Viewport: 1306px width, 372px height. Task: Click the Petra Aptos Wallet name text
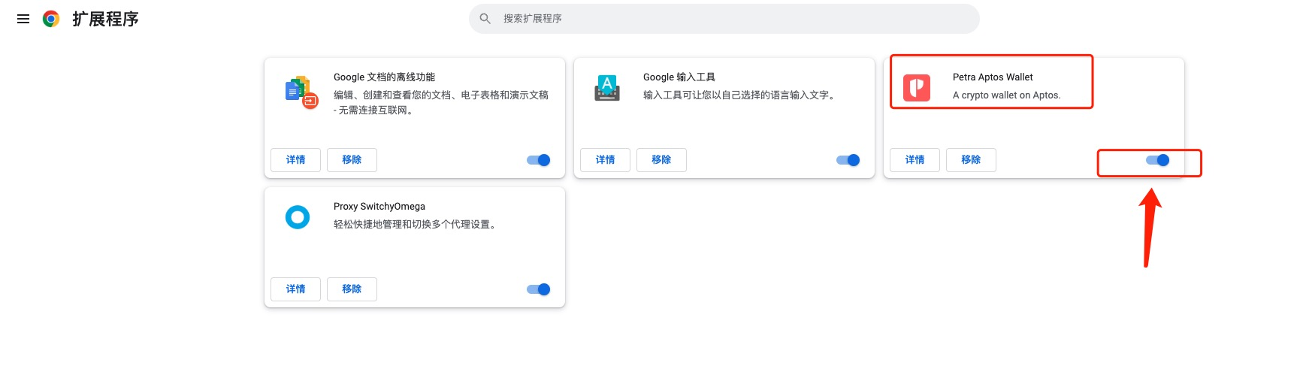993,77
